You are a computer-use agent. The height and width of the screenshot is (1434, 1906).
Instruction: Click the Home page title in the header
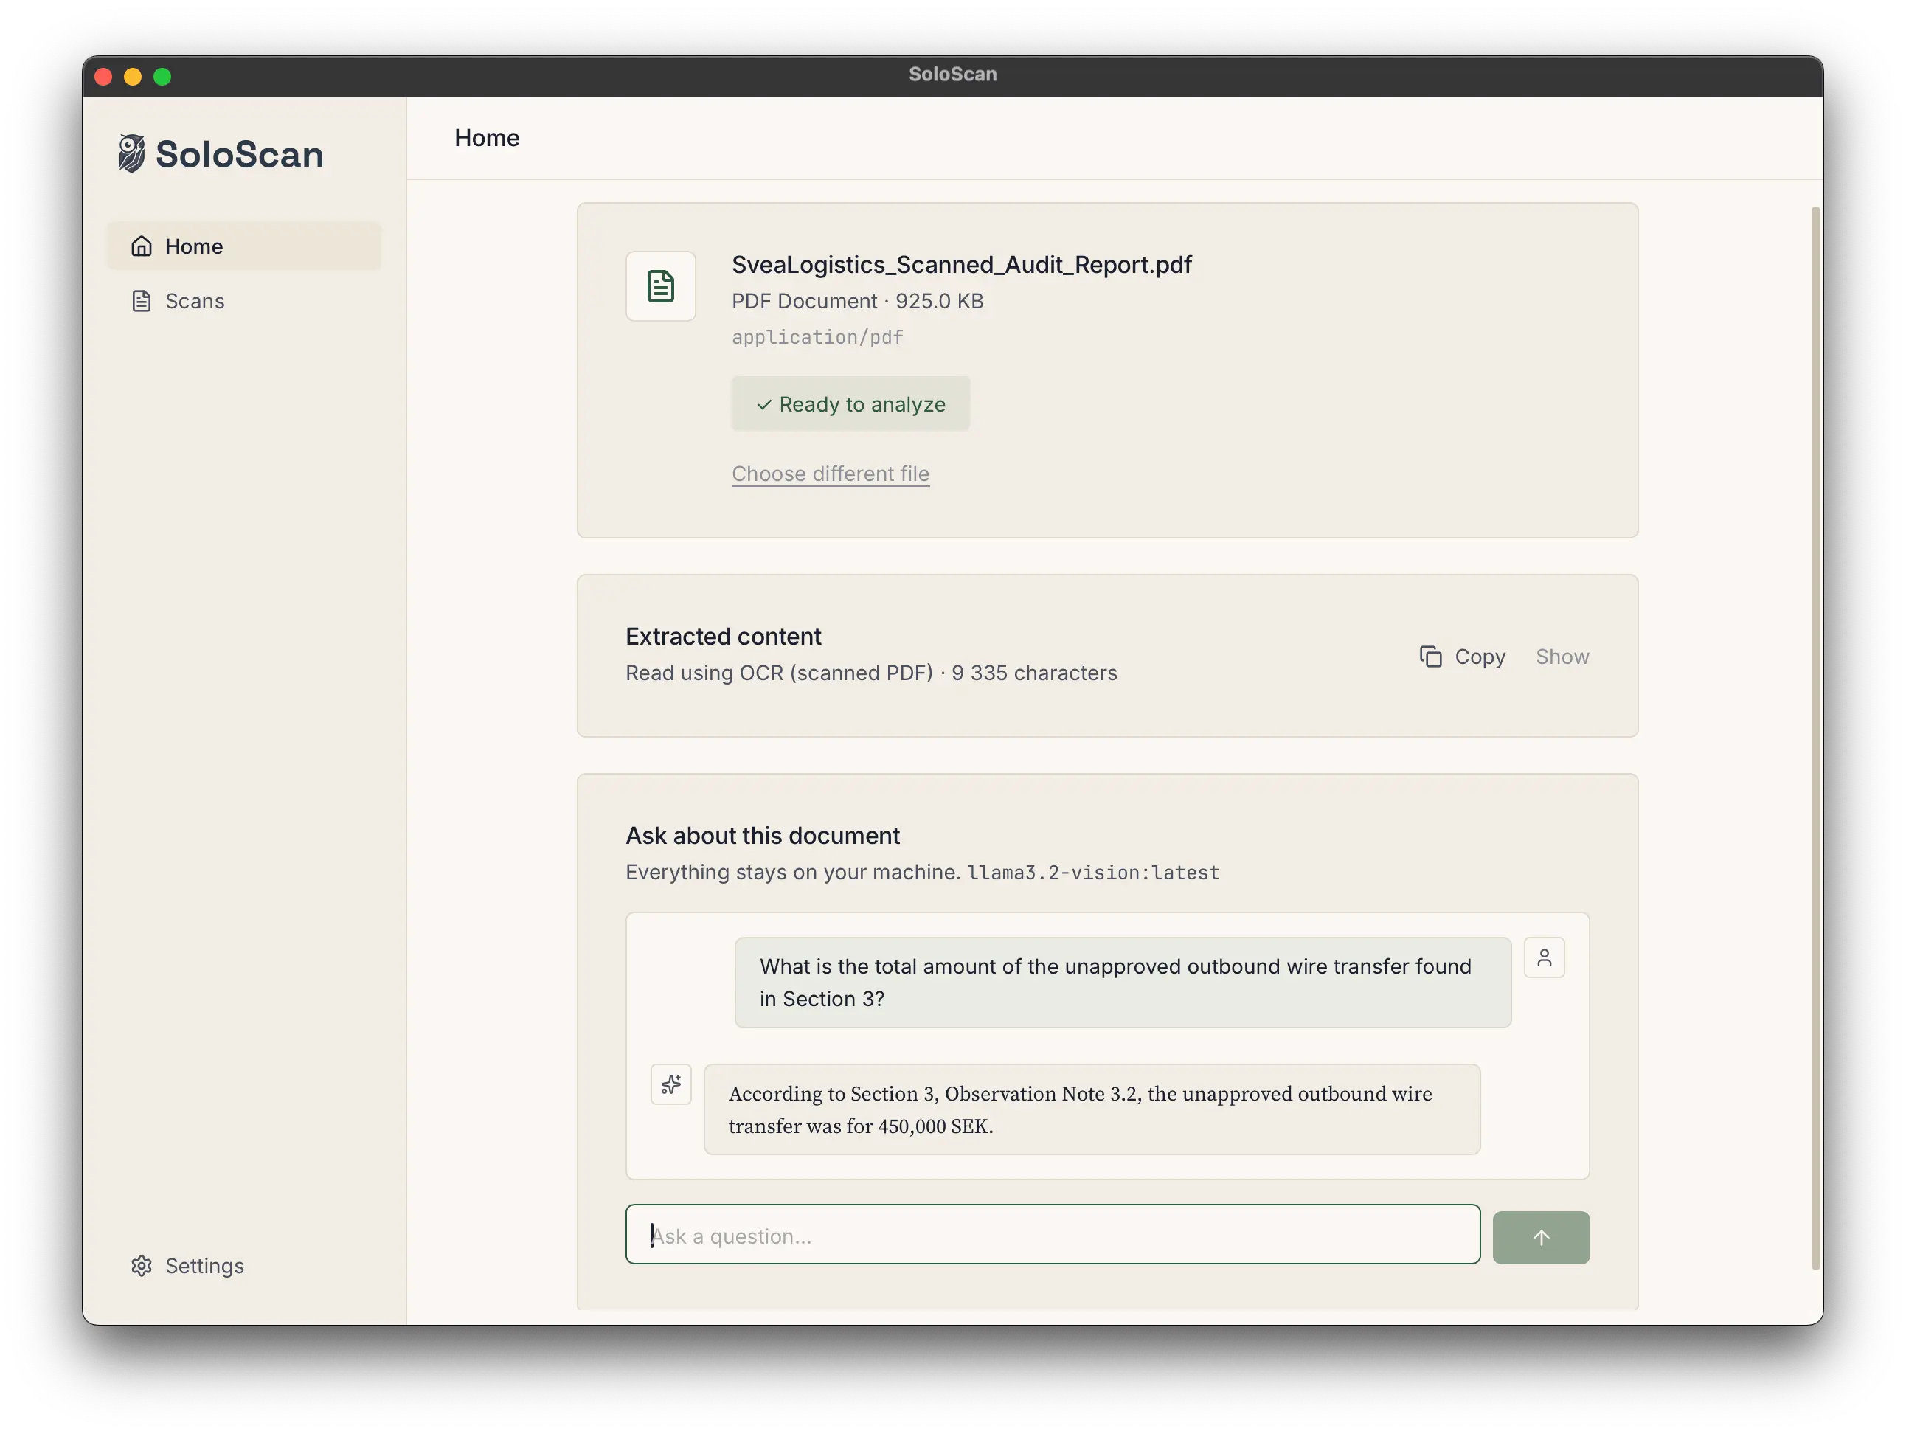pos(487,138)
